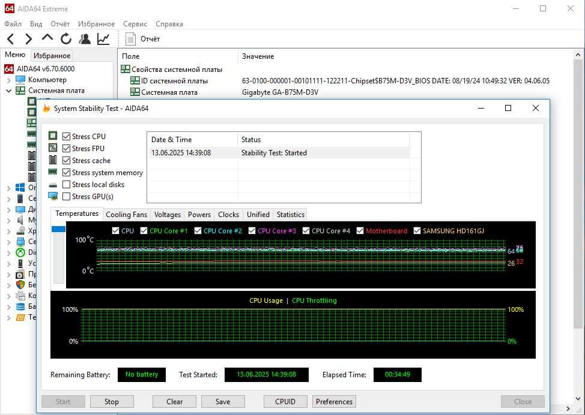Toggle SAMSUNG HD161GJ temperature checkbox
The image size is (585, 415).
point(417,231)
